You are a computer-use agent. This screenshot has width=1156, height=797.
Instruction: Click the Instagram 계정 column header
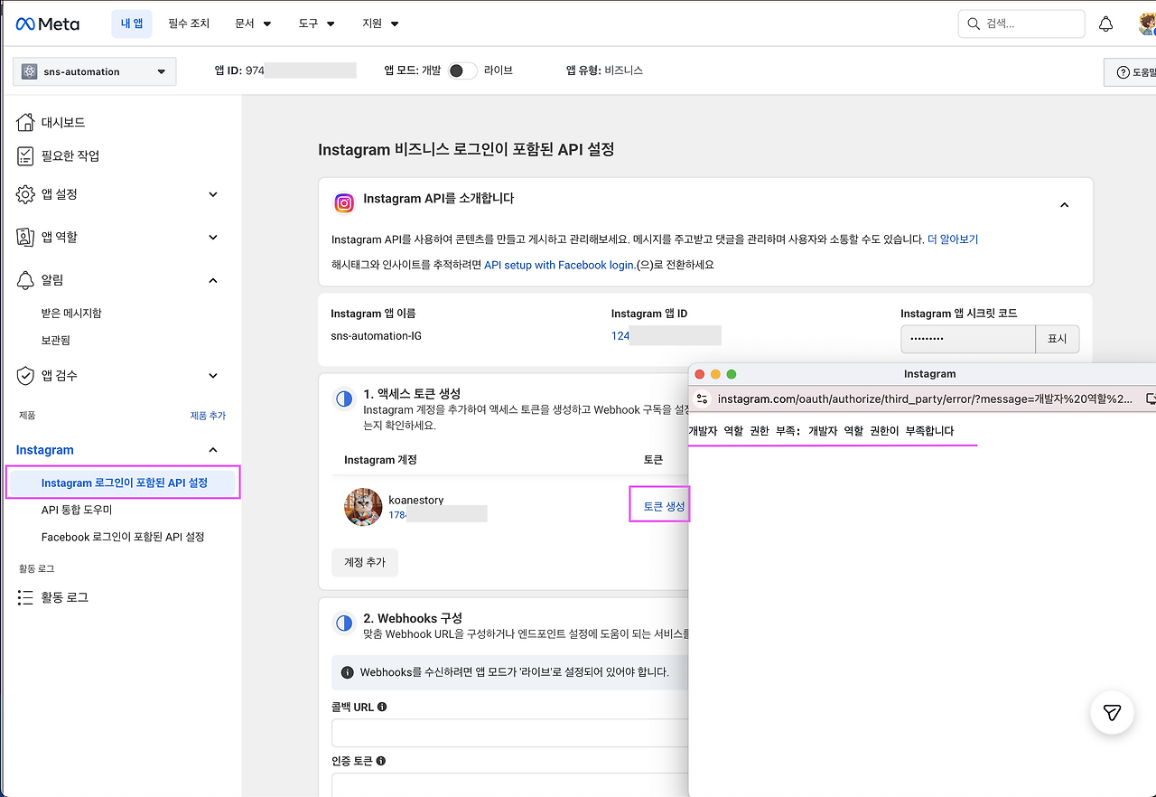380,460
